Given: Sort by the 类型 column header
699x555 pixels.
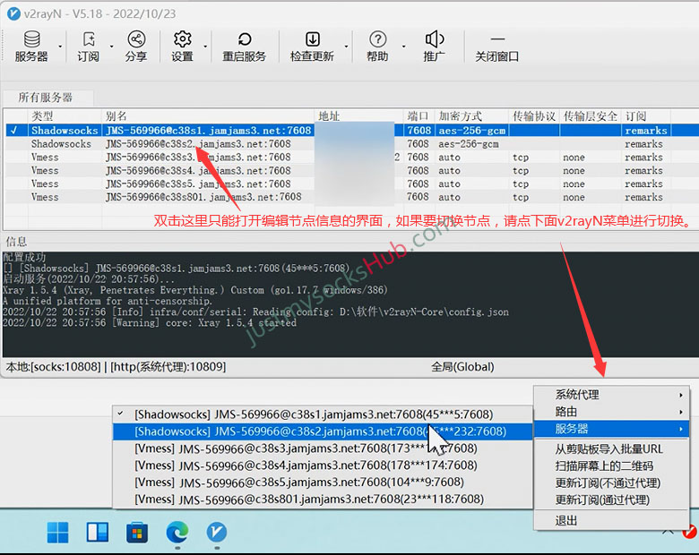Looking at the screenshot, I should click(x=65, y=116).
